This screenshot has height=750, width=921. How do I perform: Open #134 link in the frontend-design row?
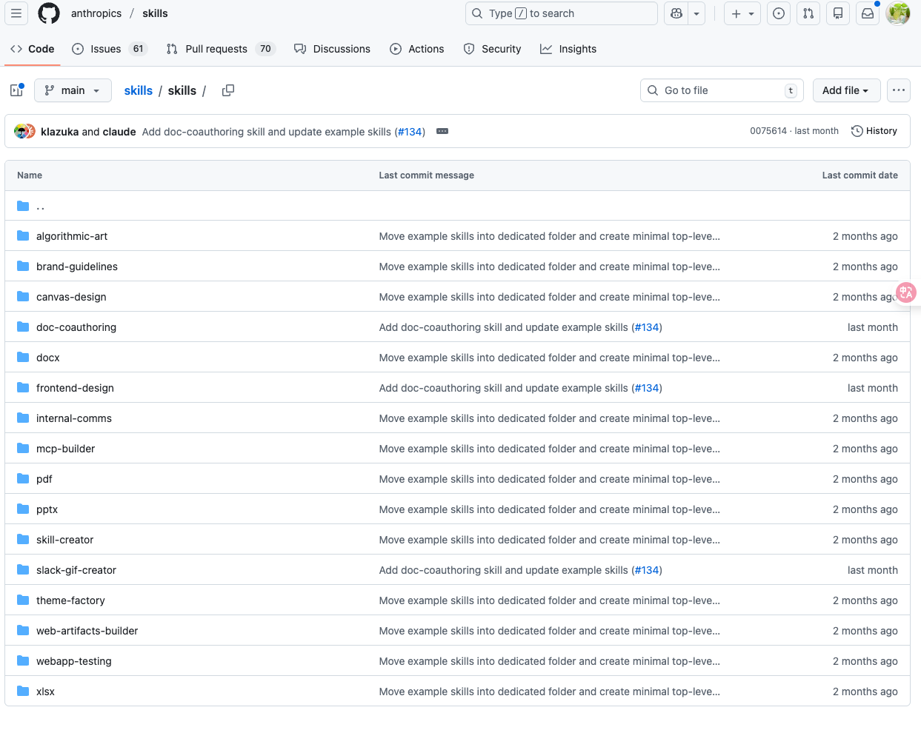pyautogui.click(x=647, y=388)
